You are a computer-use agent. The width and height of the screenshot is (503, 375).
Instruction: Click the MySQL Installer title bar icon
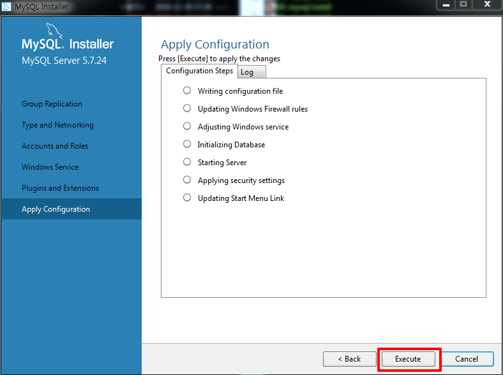(x=6, y=6)
